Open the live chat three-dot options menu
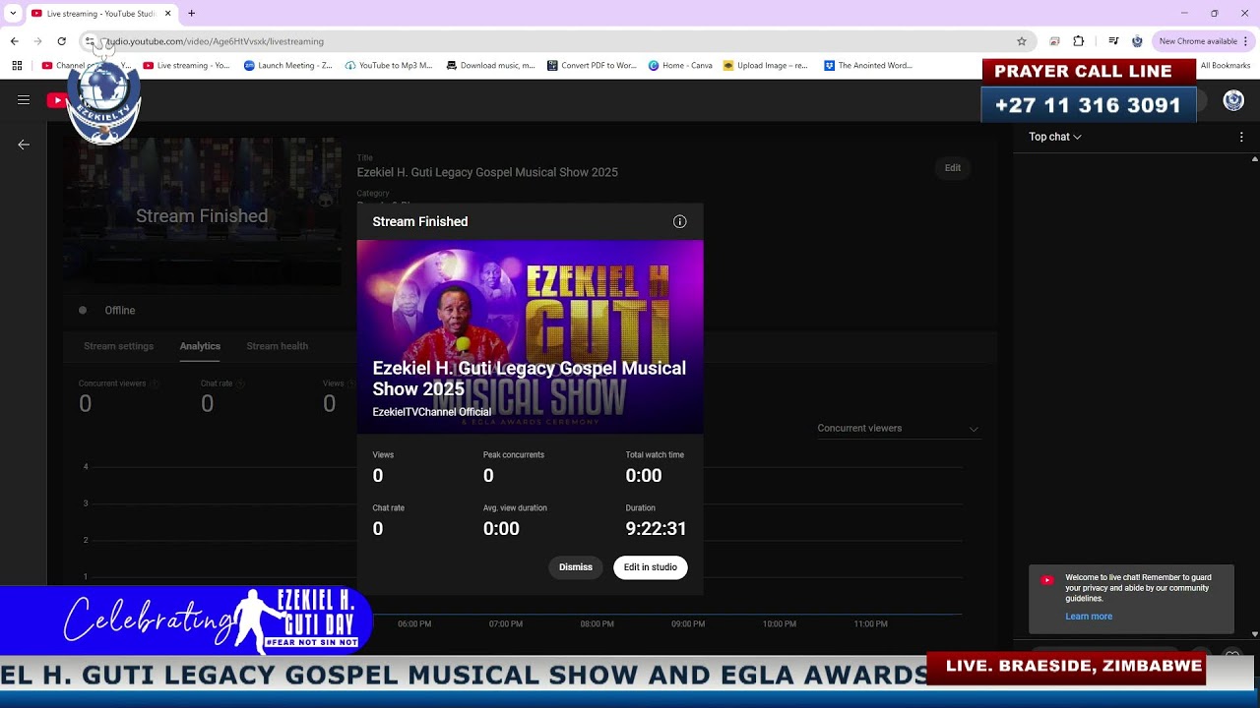This screenshot has width=1260, height=708. pyautogui.click(x=1241, y=137)
